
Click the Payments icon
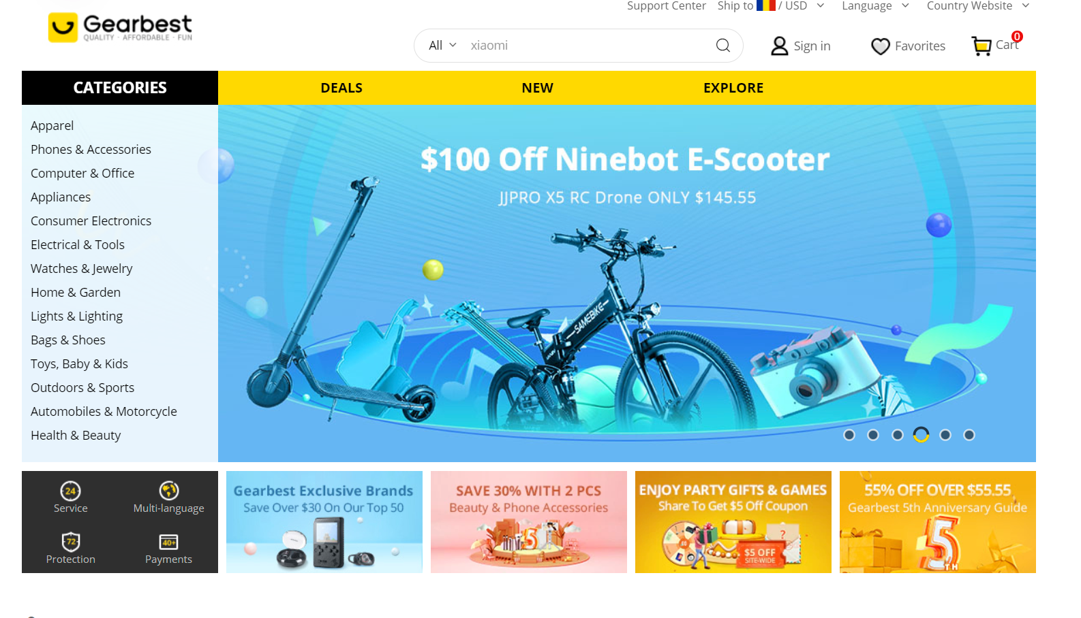[168, 542]
